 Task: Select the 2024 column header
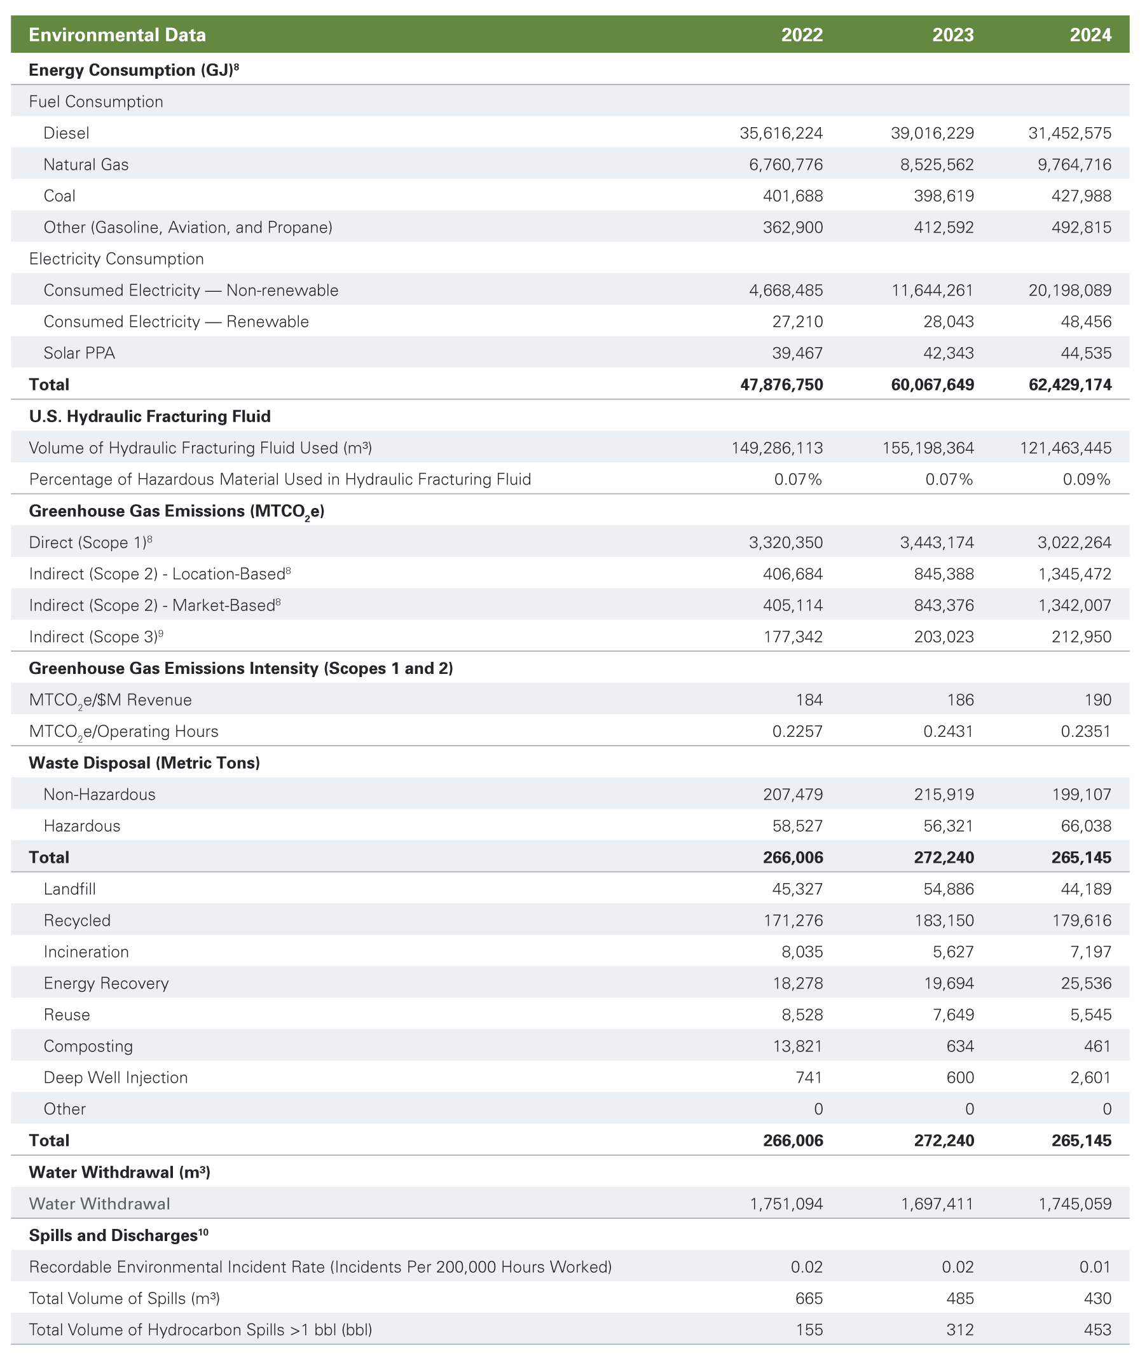pos(1090,35)
